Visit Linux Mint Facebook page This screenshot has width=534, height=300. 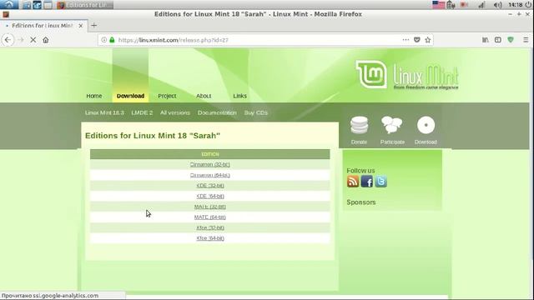(x=367, y=182)
